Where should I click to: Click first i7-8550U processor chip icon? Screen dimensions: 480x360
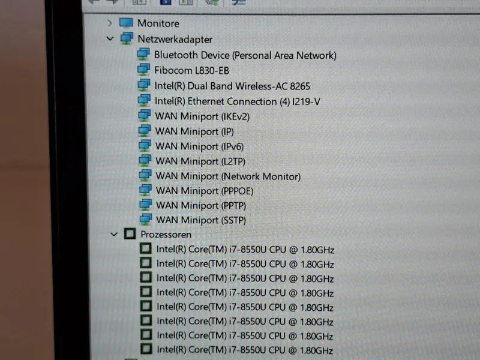pos(146,248)
